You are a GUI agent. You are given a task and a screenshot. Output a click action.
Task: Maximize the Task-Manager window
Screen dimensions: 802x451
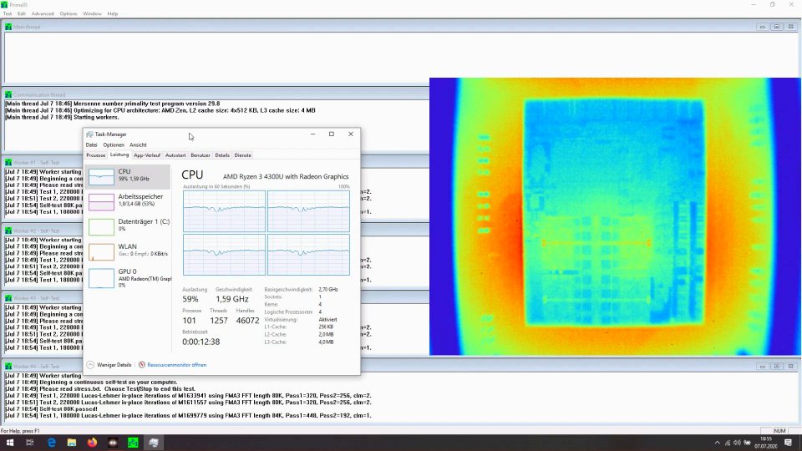332,134
